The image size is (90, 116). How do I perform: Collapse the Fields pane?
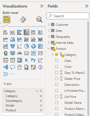point(87,6)
